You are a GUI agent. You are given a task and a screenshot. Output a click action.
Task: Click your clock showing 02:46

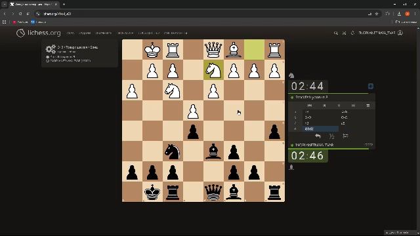pos(308,156)
